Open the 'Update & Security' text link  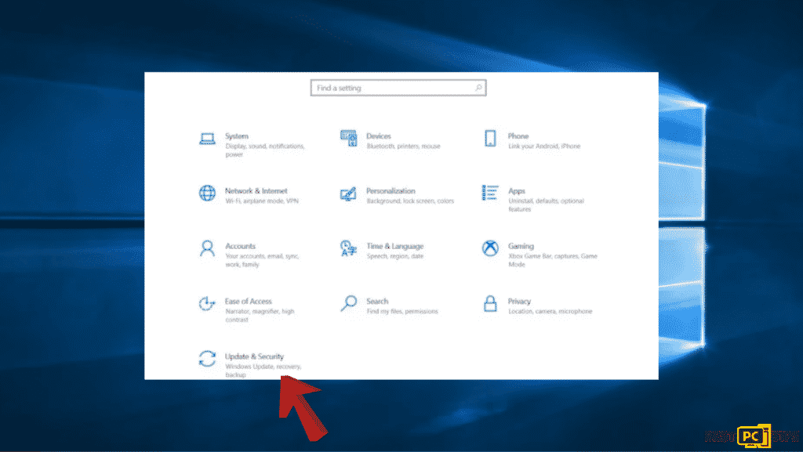254,356
